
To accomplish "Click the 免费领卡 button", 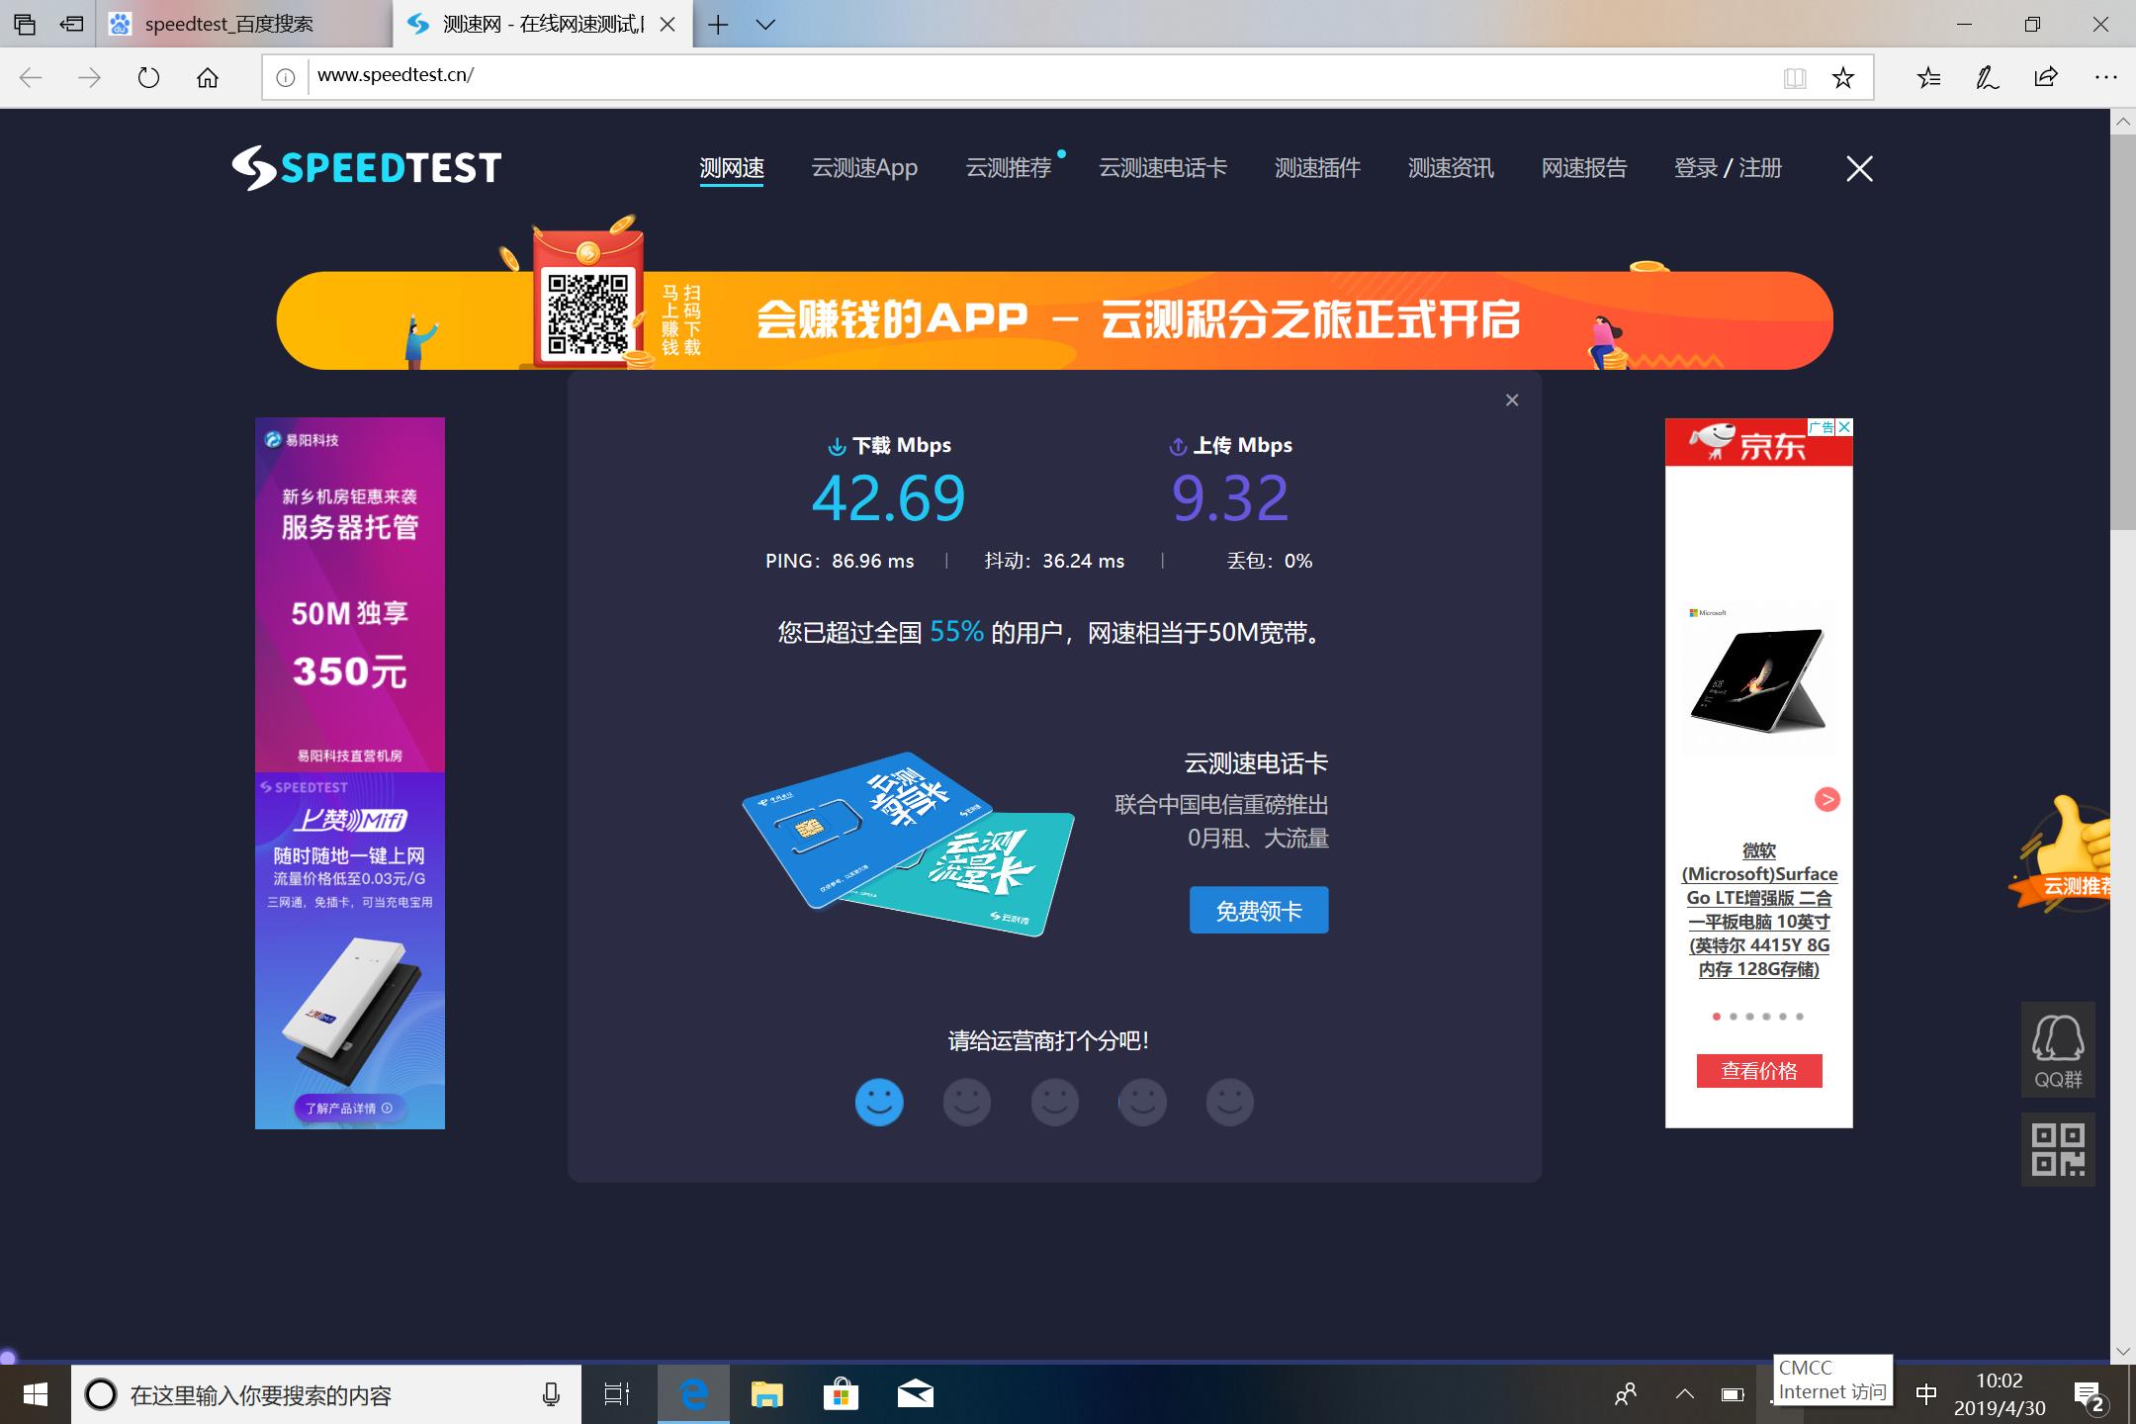I will tap(1259, 909).
